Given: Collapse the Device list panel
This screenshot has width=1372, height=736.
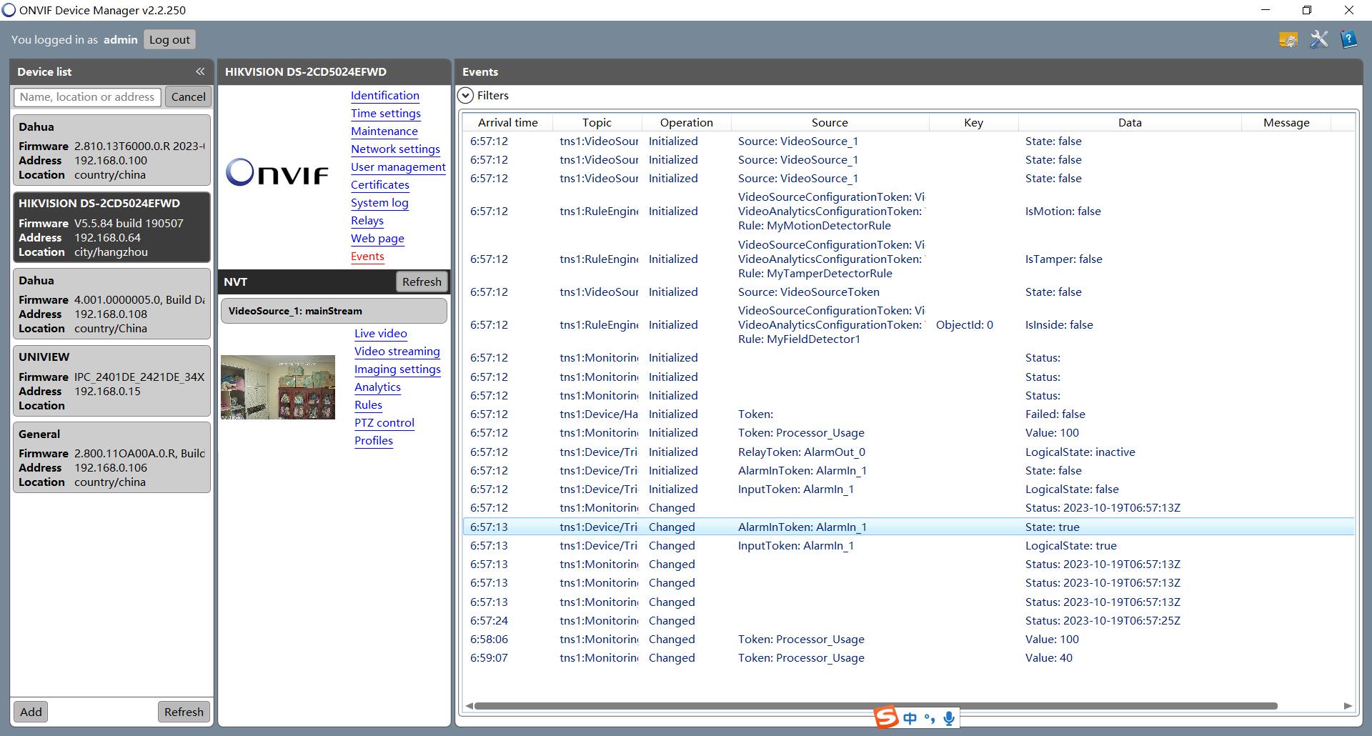Looking at the screenshot, I should click(x=200, y=71).
